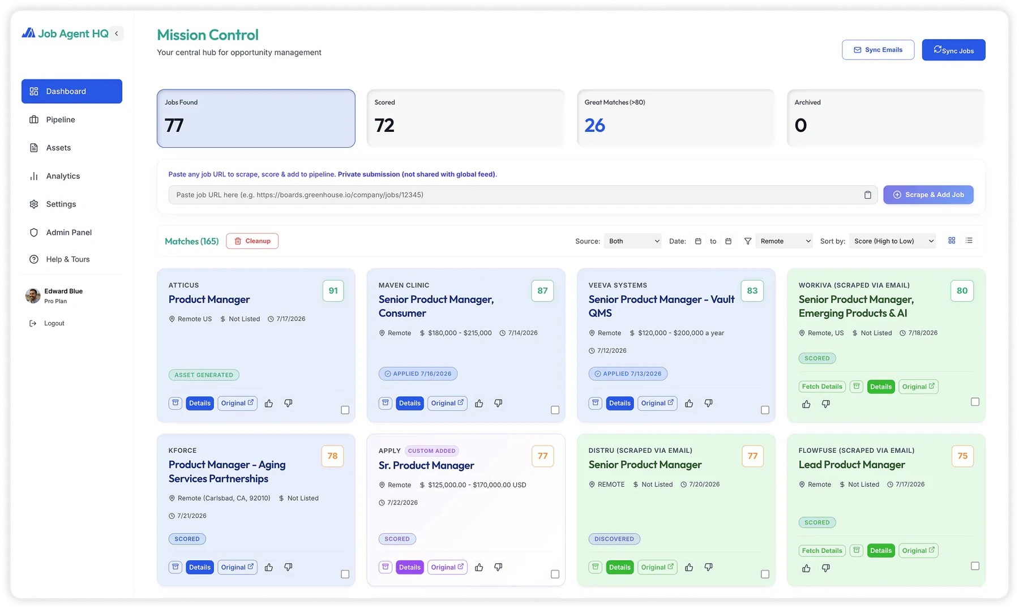Image resolution: width=1019 pixels, height=609 pixels.
Task: Open the Assets section
Action: (x=72, y=148)
